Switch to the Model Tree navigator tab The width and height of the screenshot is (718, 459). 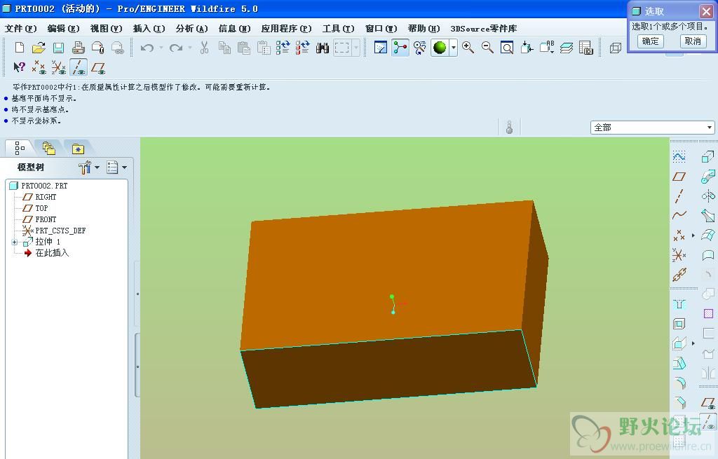tap(20, 148)
